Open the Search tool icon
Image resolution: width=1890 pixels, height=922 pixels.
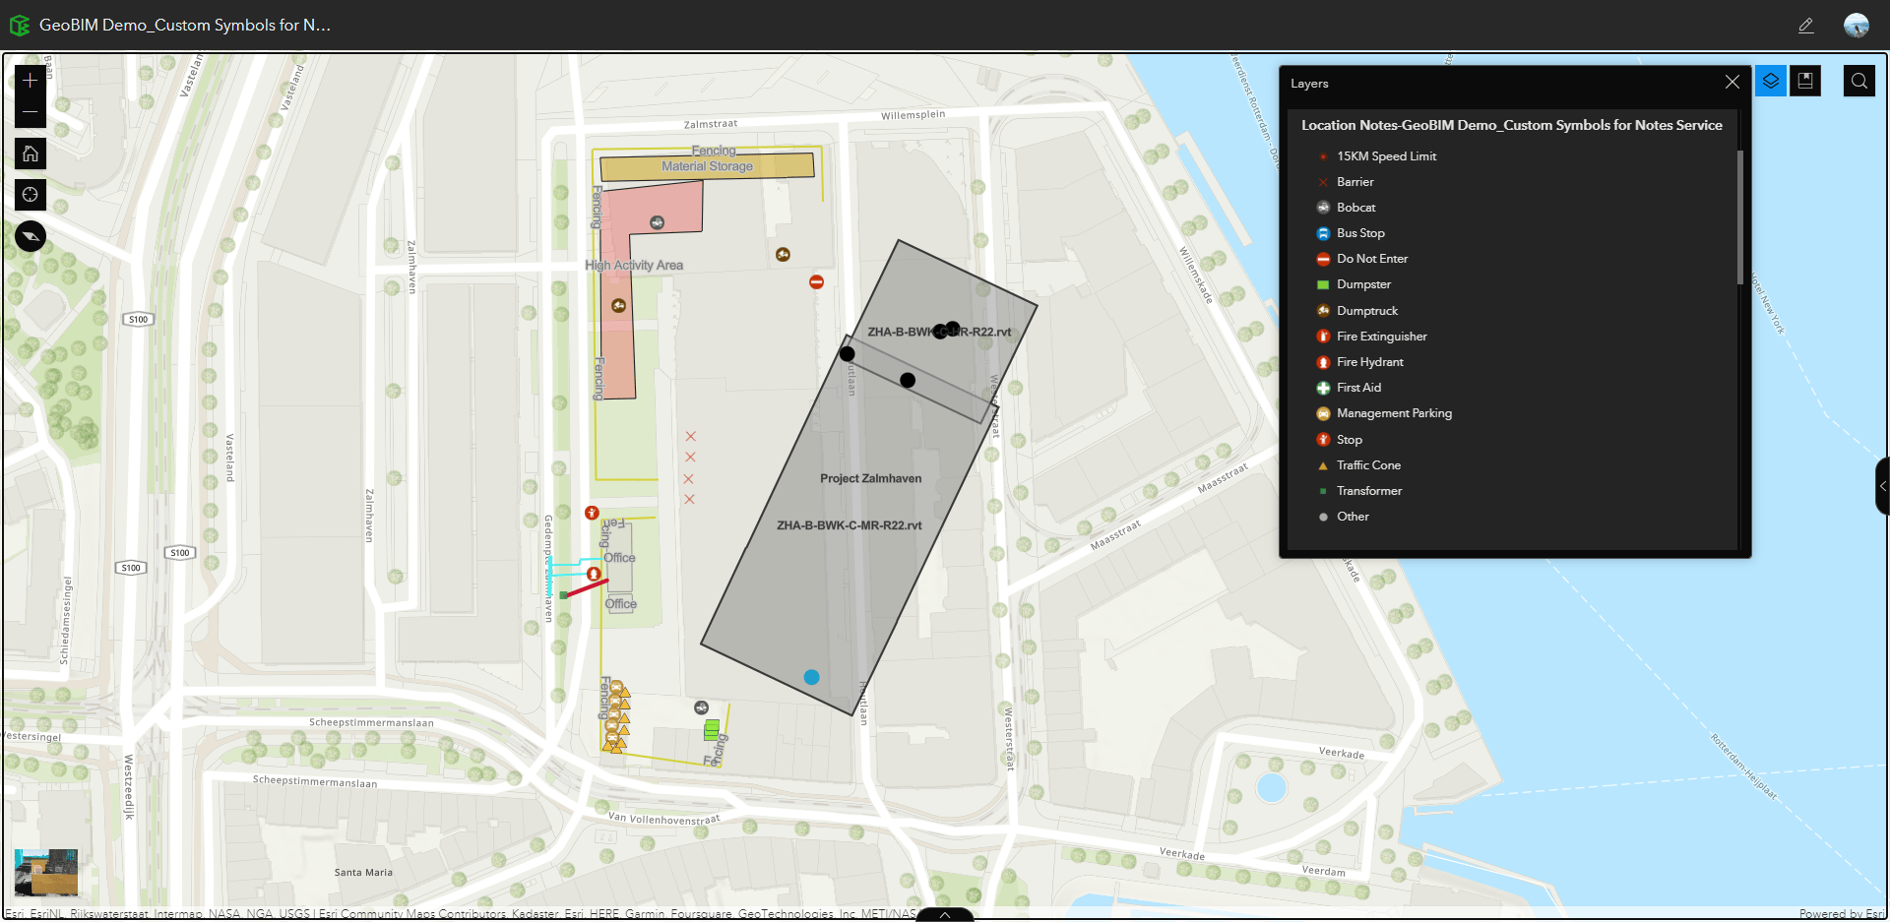coord(1858,81)
